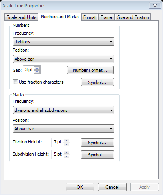Screen dimensions: 163x195
Task: Increase Subdivision Height with the up arrow
Action: 67,153
